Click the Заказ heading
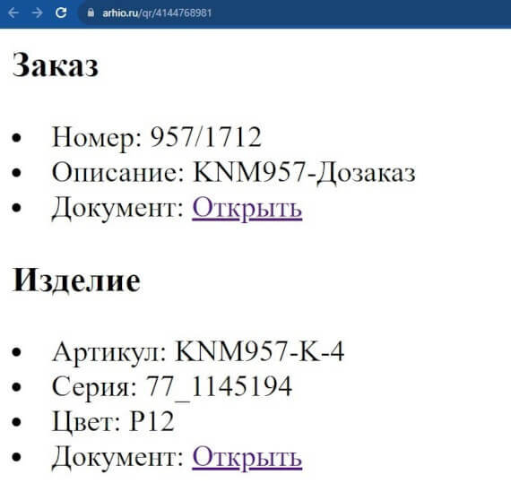Viewport: 511px width, 483px height. [x=55, y=65]
